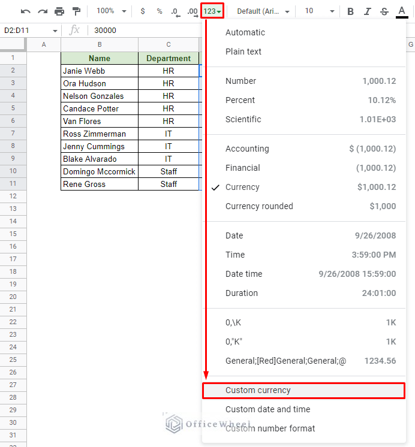Select Accounting format
415x447 pixels.
point(304,149)
